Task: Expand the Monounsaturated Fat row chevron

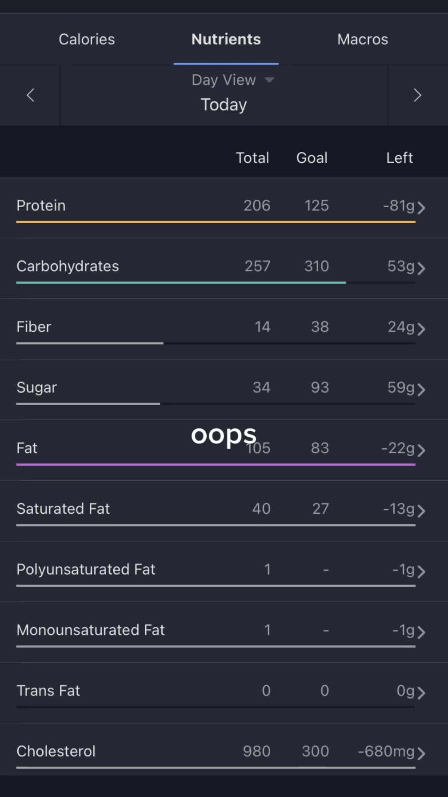Action: [421, 632]
